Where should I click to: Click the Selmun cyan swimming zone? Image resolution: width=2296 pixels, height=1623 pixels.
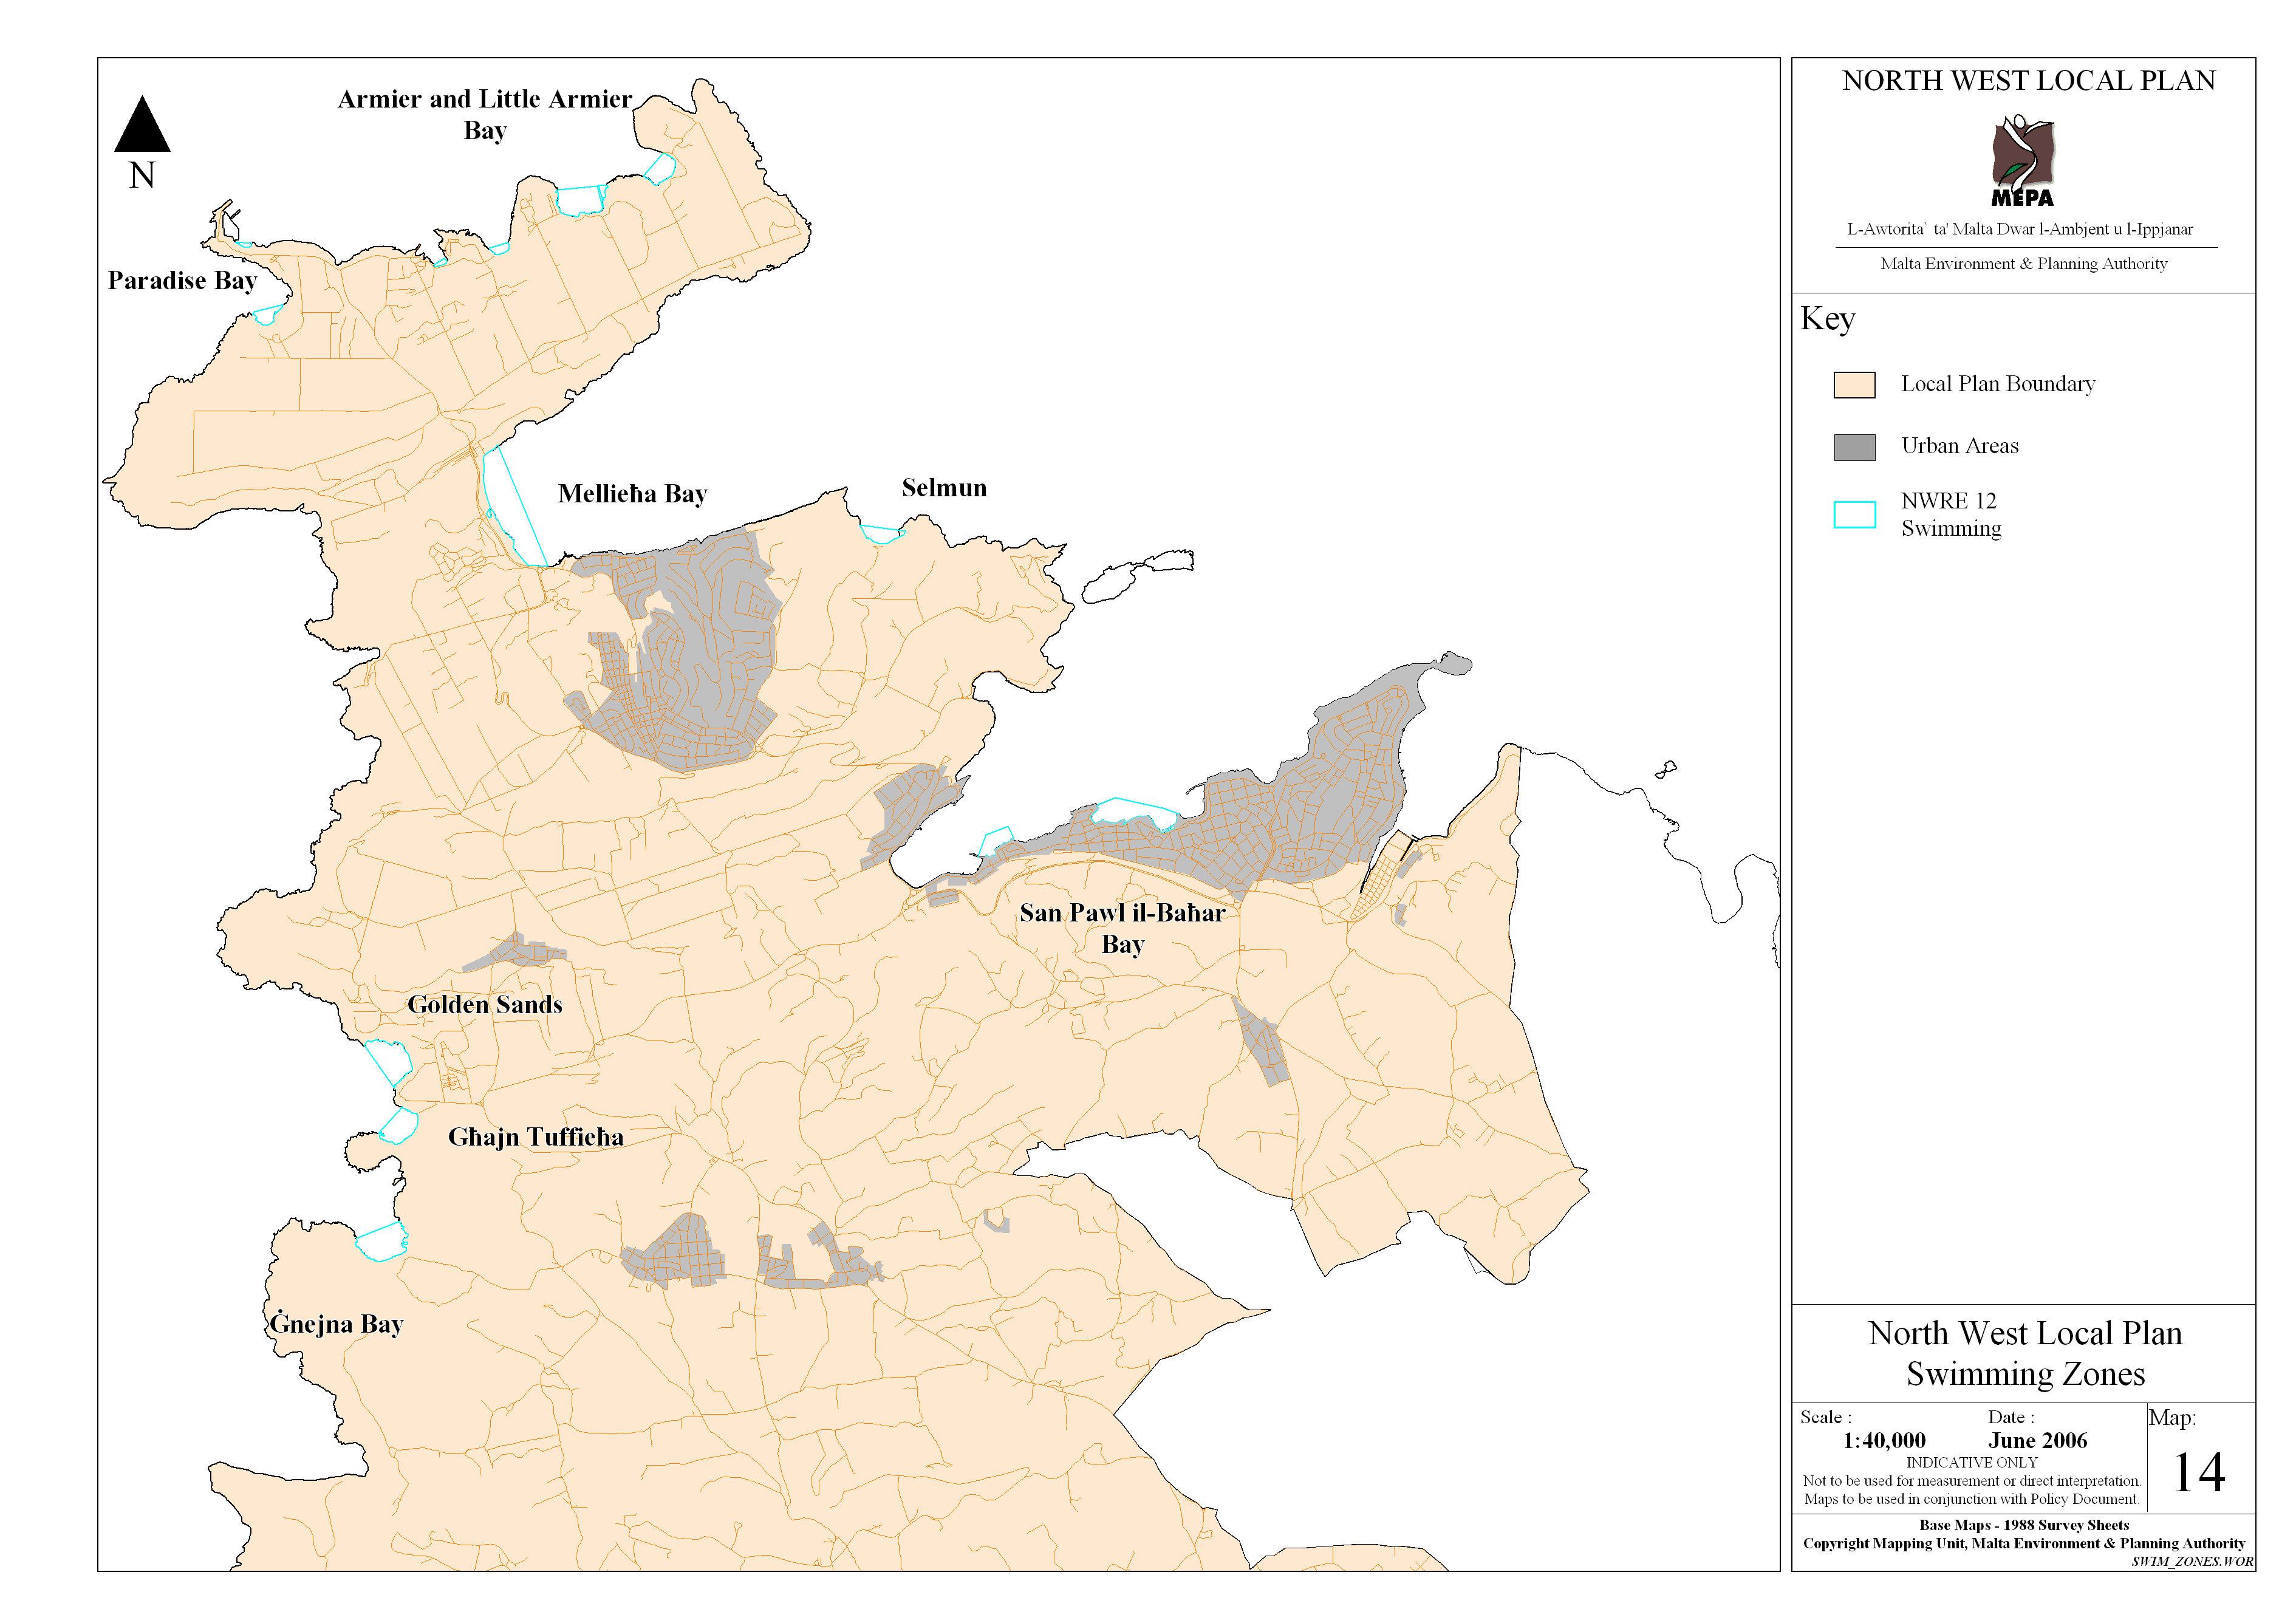882,535
